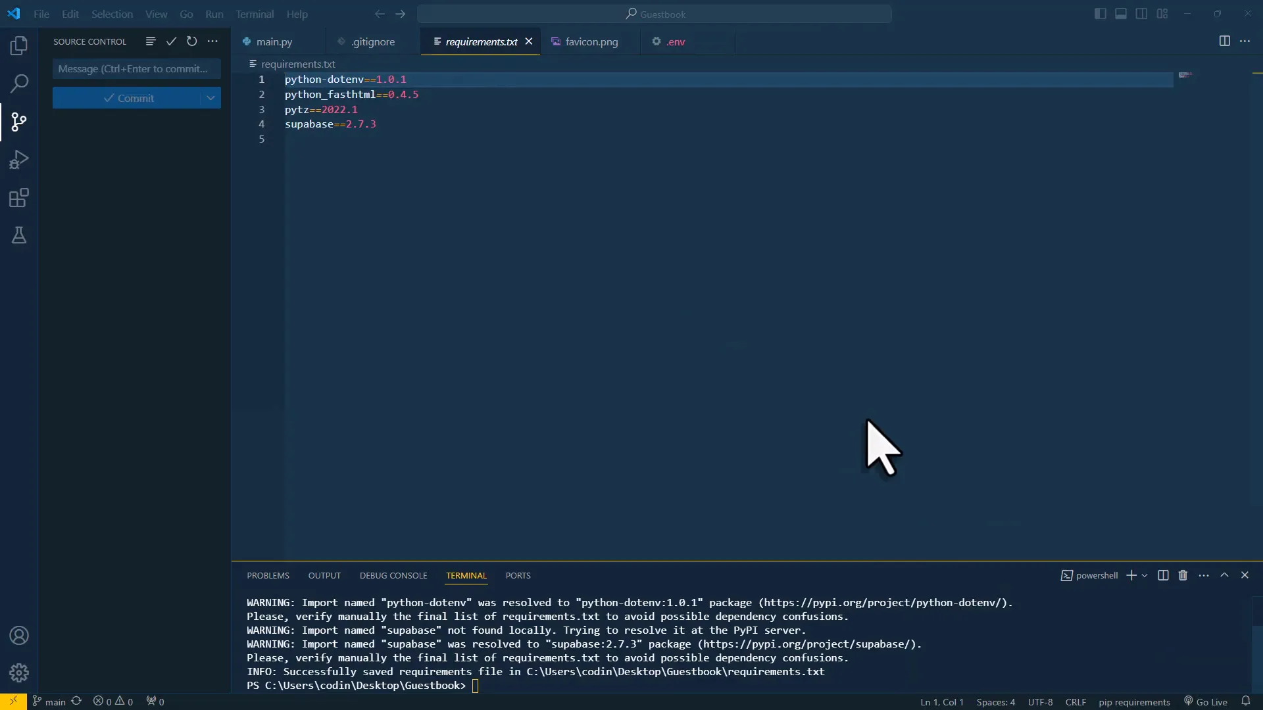The width and height of the screenshot is (1263, 710).
Task: Open the Accounts menu icon
Action: [x=19, y=636]
